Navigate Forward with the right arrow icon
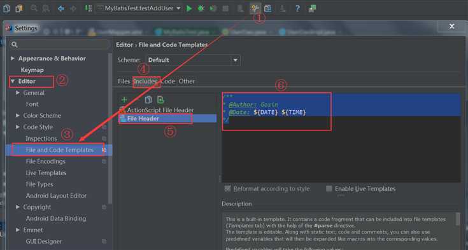The width and height of the screenshot is (468, 250). click(73, 8)
